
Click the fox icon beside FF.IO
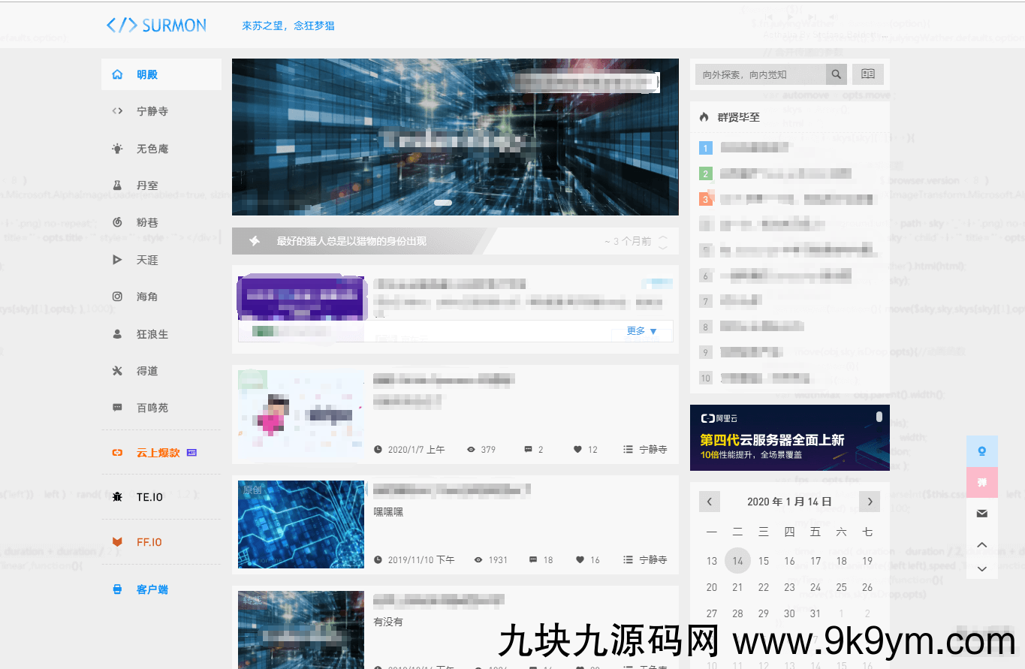[117, 542]
